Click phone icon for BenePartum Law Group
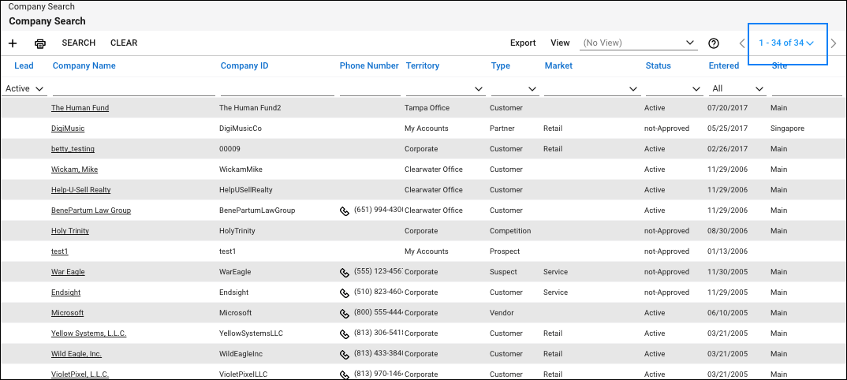The height and width of the screenshot is (380, 847). [344, 211]
